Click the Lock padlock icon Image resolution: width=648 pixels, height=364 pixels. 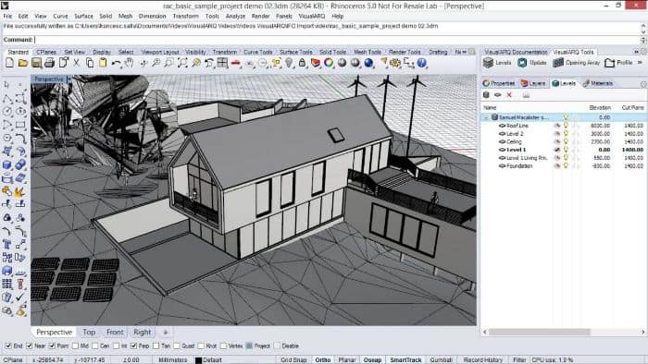coord(302,63)
